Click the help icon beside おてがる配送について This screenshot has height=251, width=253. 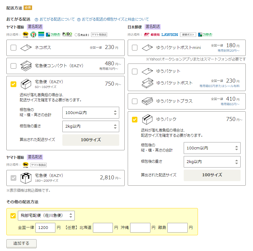point(36,19)
